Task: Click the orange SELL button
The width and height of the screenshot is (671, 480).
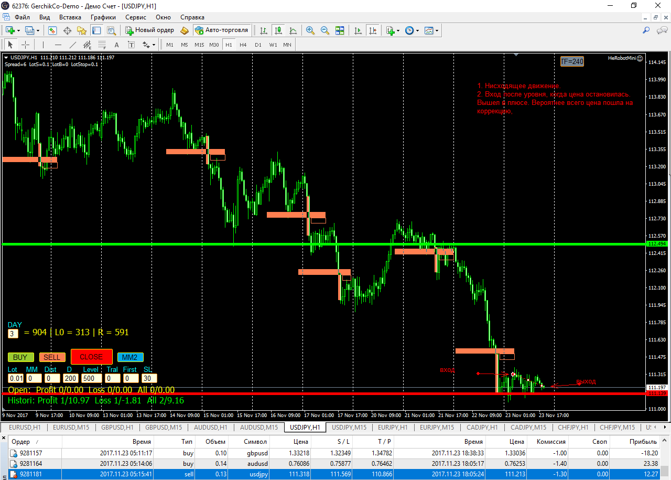Action: pyautogui.click(x=52, y=357)
